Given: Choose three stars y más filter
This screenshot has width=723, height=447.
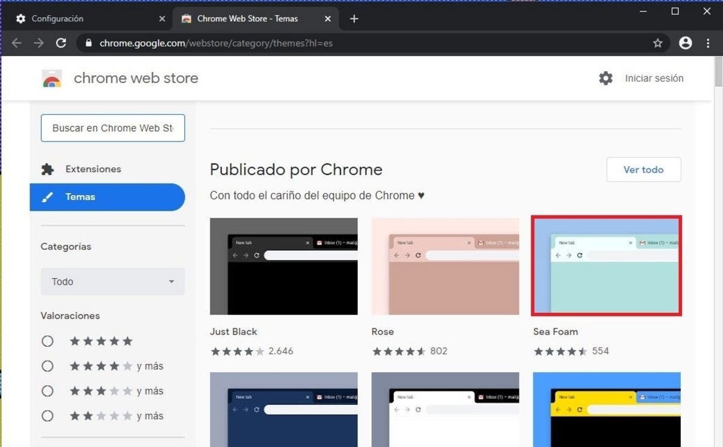Looking at the screenshot, I should click(x=48, y=391).
